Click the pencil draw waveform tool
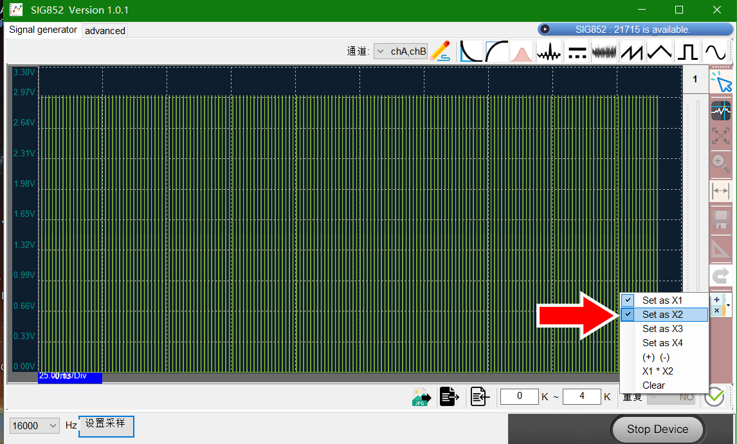The width and height of the screenshot is (737, 444). [440, 51]
